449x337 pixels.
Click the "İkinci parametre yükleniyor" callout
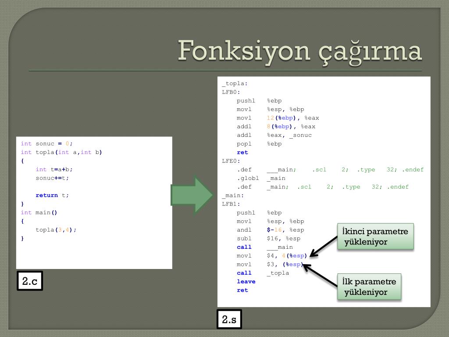point(375,237)
